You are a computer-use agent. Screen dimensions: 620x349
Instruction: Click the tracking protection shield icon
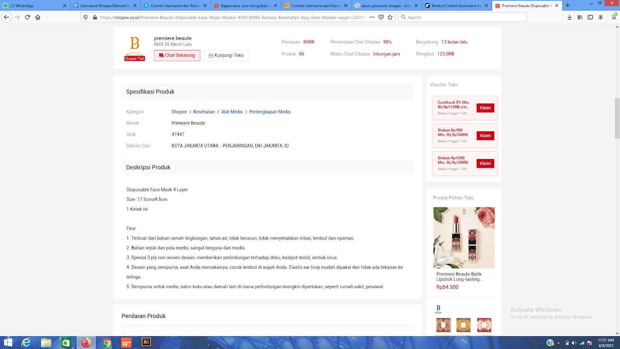point(86,17)
